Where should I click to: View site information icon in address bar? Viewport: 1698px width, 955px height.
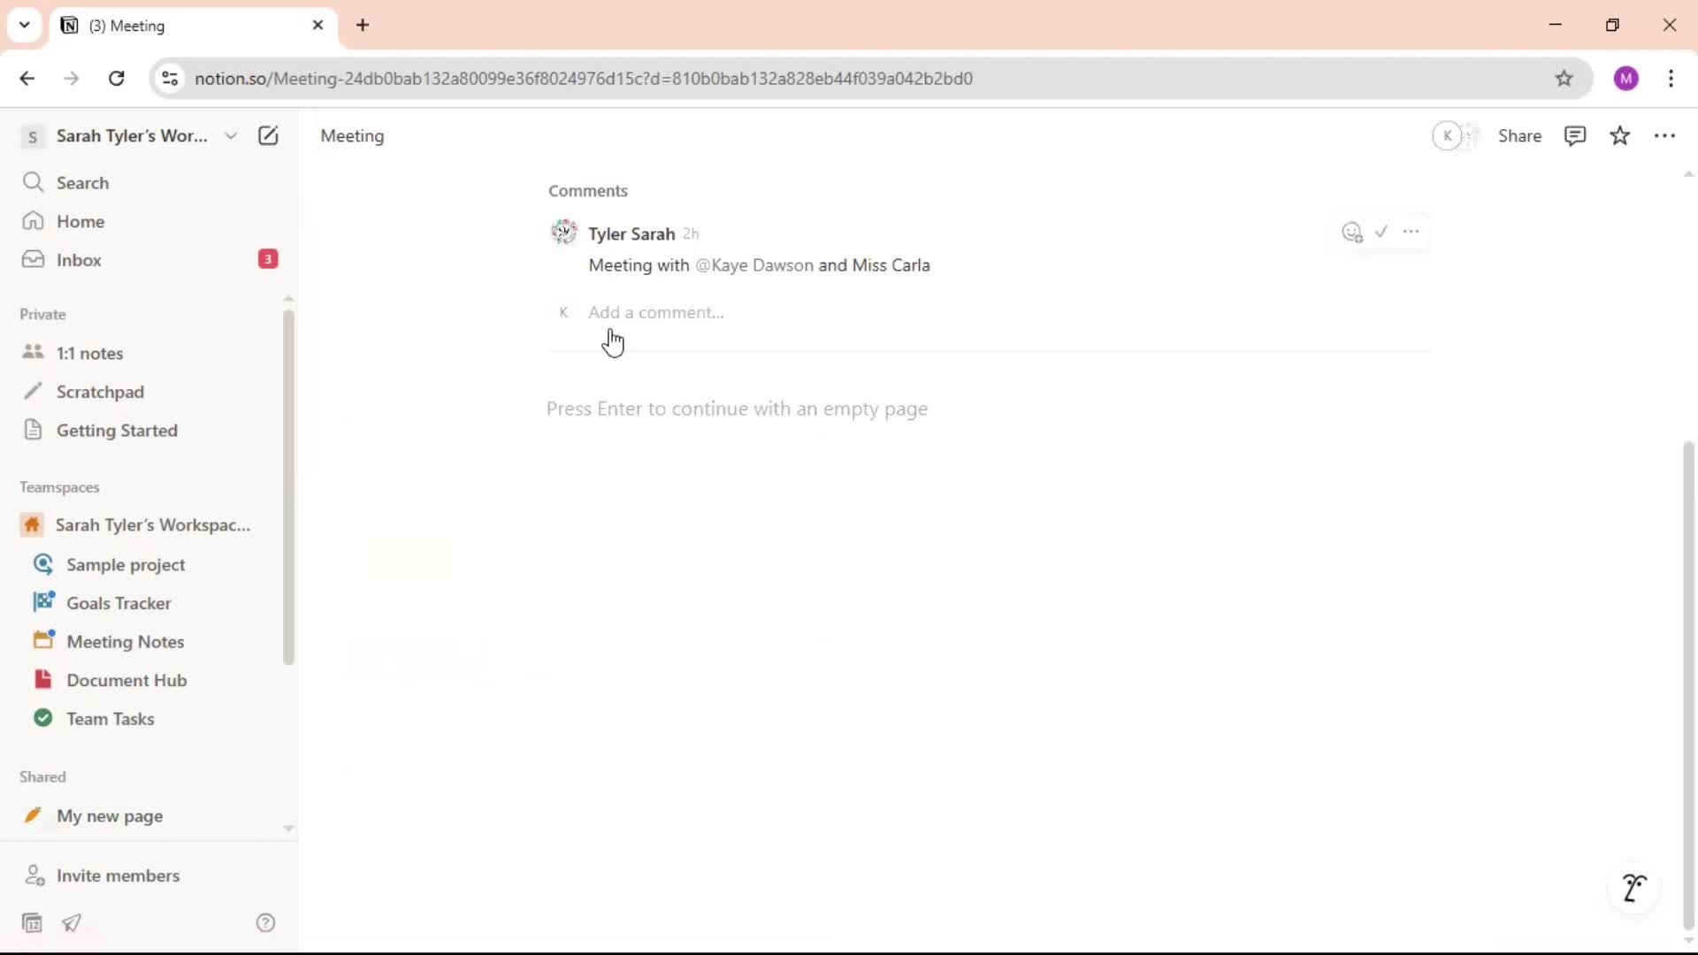point(170,78)
